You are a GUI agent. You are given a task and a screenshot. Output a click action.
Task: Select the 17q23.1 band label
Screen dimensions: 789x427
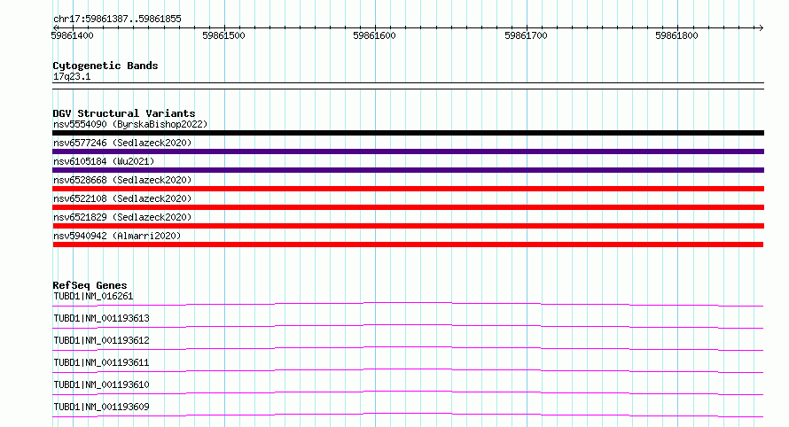(x=72, y=76)
